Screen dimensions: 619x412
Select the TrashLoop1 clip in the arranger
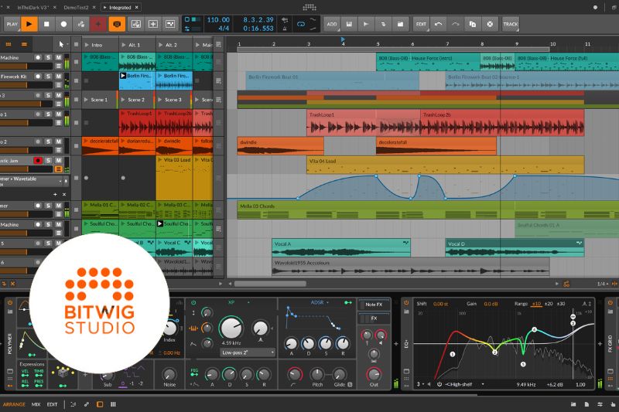click(363, 123)
